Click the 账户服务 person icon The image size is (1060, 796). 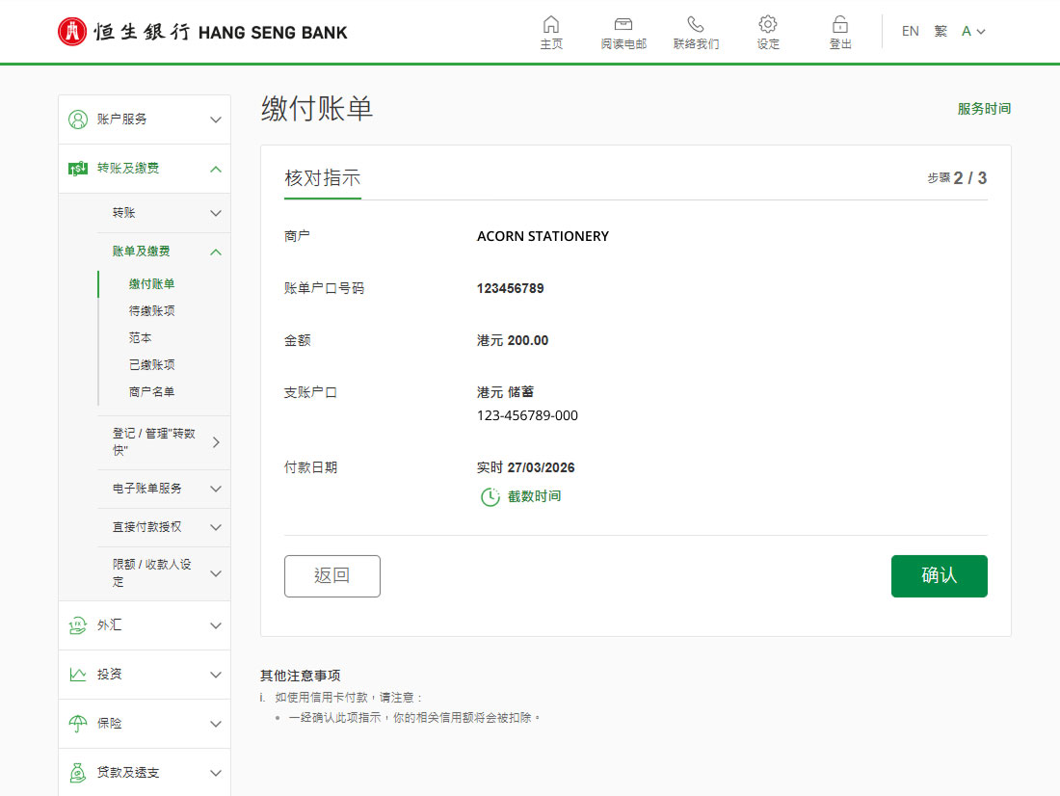(x=78, y=119)
